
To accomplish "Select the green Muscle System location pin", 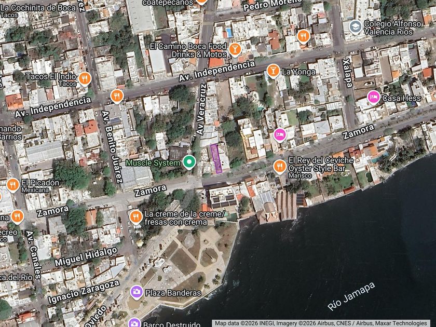I will [189, 162].
